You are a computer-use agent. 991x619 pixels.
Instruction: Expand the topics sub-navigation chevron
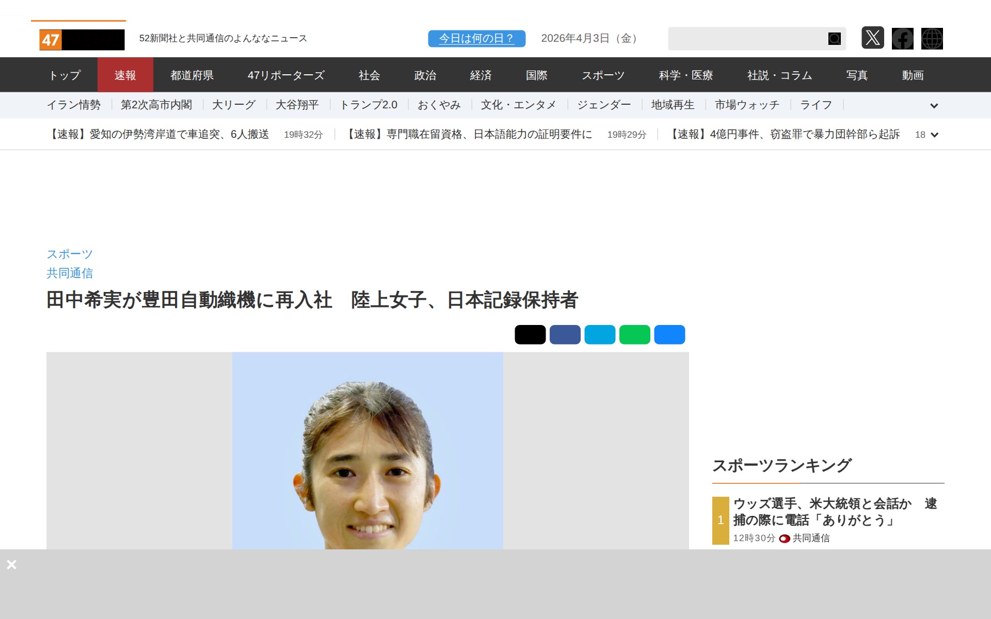(x=934, y=106)
